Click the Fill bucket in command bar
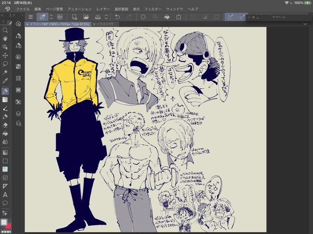This screenshot has width=313, height=234. pos(167,17)
